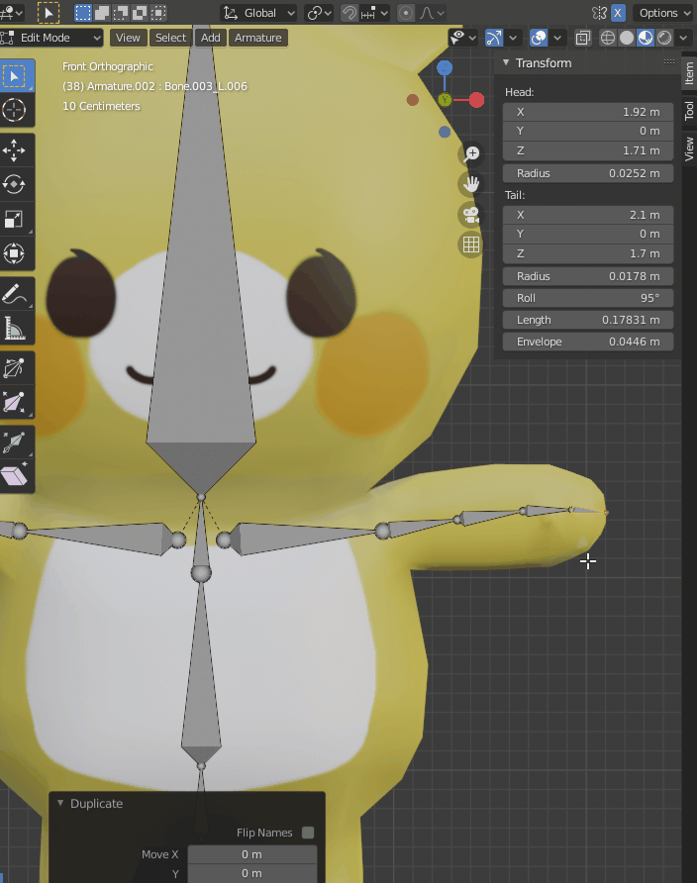The width and height of the screenshot is (697, 883).
Task: Toggle camera view with camera icon
Action: (x=471, y=215)
